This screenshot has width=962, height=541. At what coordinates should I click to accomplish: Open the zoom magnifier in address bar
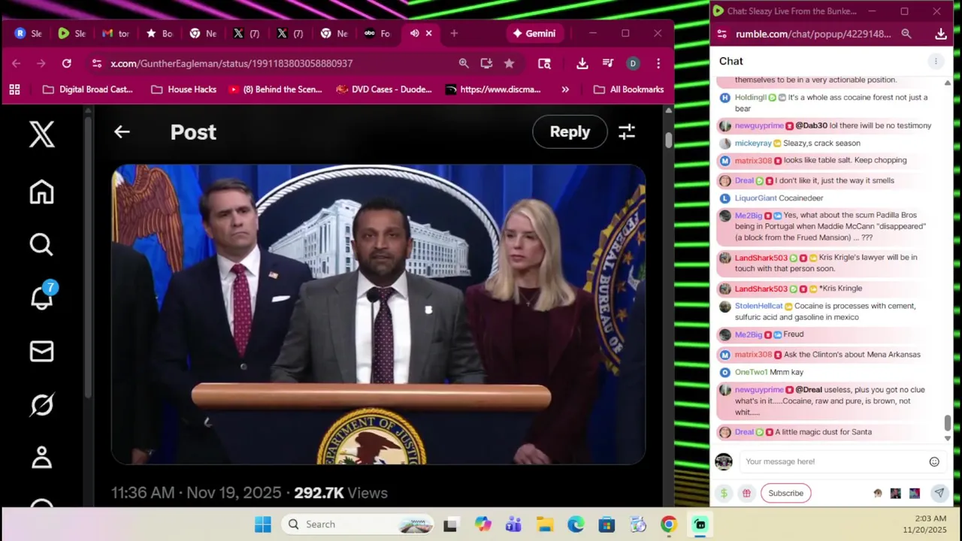464,64
